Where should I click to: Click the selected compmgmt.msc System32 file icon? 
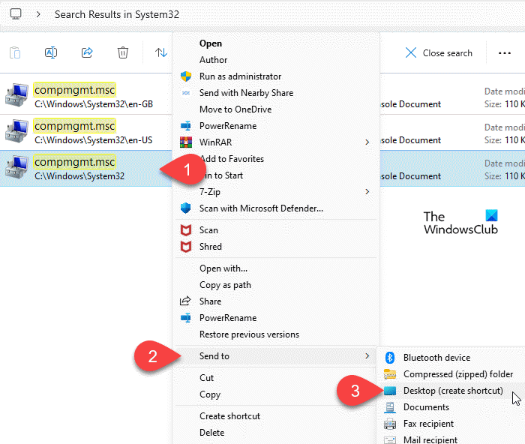pyautogui.click(x=16, y=167)
